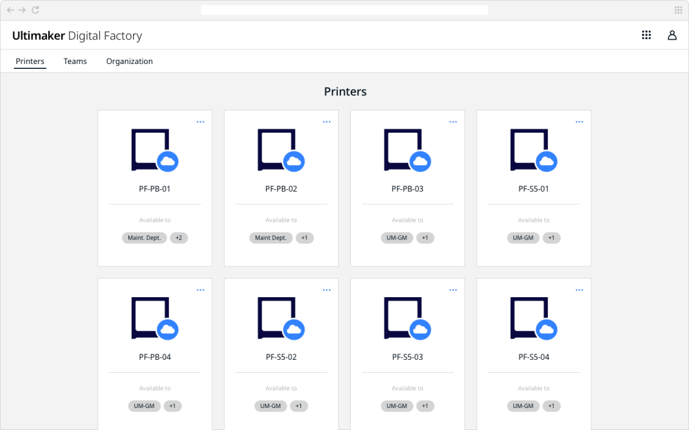The height and width of the screenshot is (430, 689).
Task: Open the more options menu for PF-PB-03
Action: tap(453, 122)
